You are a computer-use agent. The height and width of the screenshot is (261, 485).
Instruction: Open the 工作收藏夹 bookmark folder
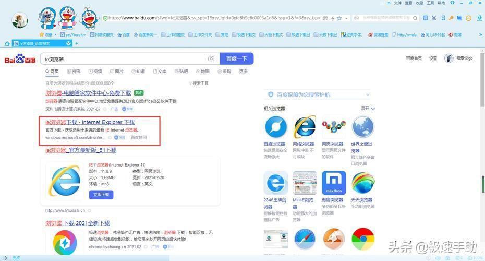tap(173, 34)
